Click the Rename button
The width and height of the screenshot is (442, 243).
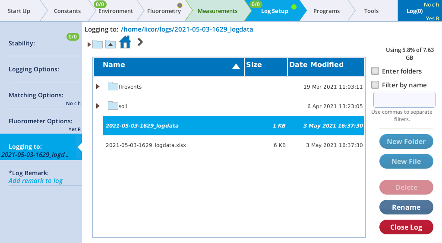tap(406, 207)
